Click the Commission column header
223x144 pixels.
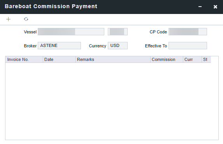tap(167, 59)
